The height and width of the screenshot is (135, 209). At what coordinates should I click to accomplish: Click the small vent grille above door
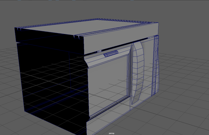[111, 54]
